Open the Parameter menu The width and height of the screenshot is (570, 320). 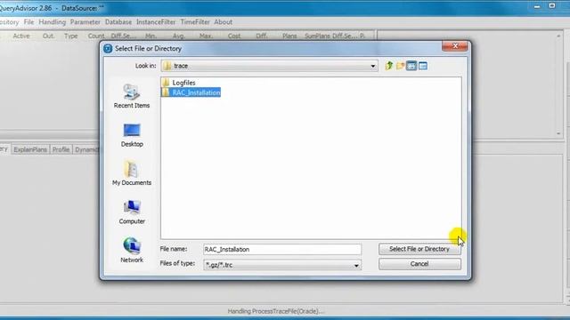[x=85, y=22]
